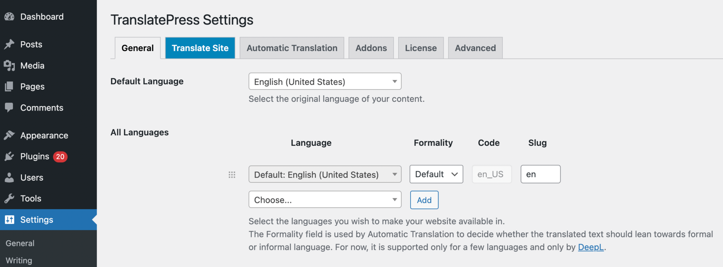Viewport: 723px width, 267px height.
Task: Open Plugins menu label
Action: point(35,156)
